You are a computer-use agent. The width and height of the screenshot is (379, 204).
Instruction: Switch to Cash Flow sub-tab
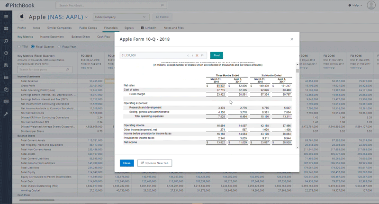point(104,37)
